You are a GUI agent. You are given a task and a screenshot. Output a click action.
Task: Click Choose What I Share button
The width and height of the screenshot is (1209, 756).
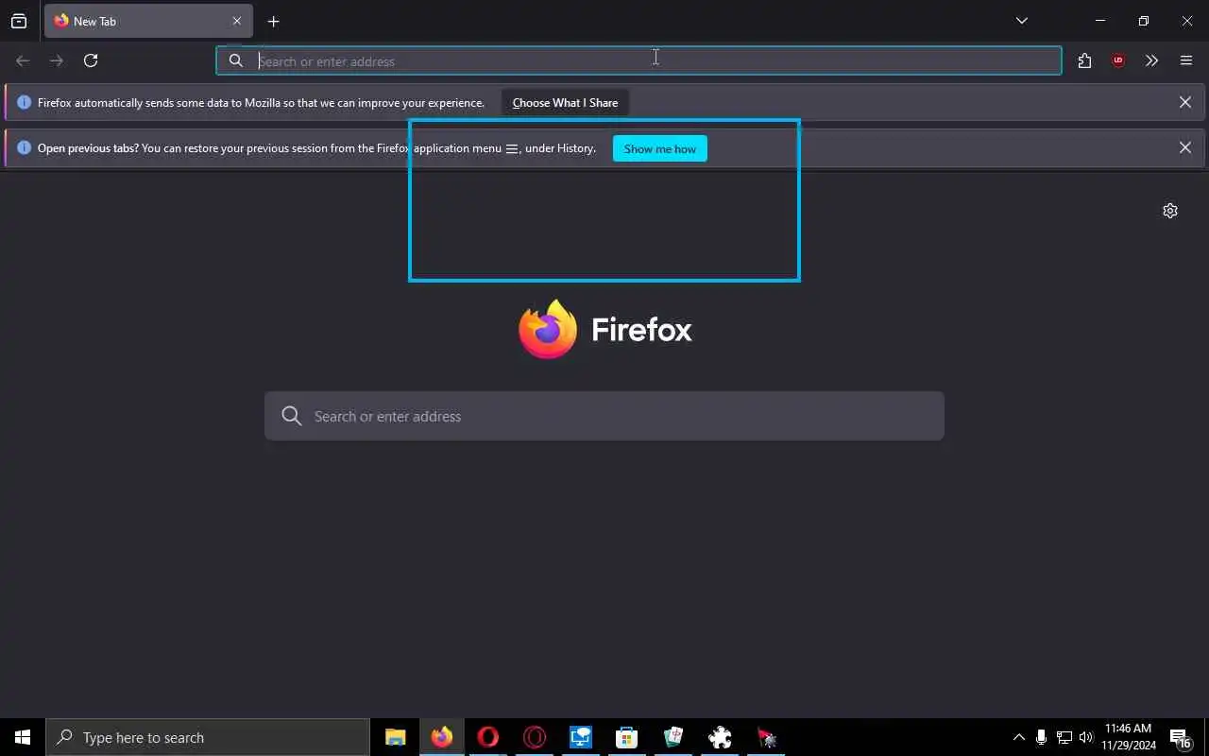click(565, 102)
